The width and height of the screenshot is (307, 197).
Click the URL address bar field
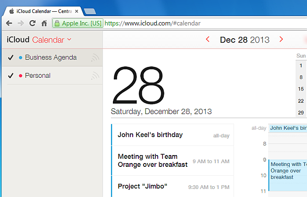205,23
